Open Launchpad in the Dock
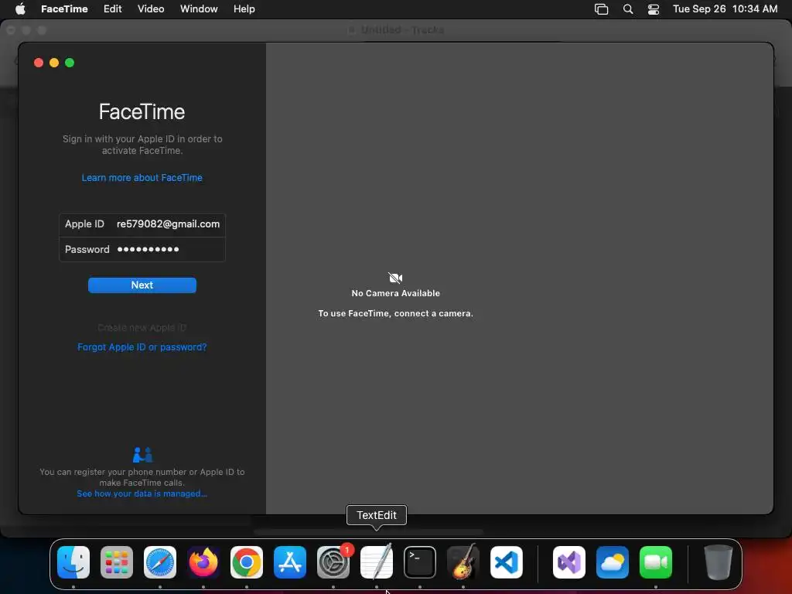This screenshot has width=792, height=594. point(117,562)
